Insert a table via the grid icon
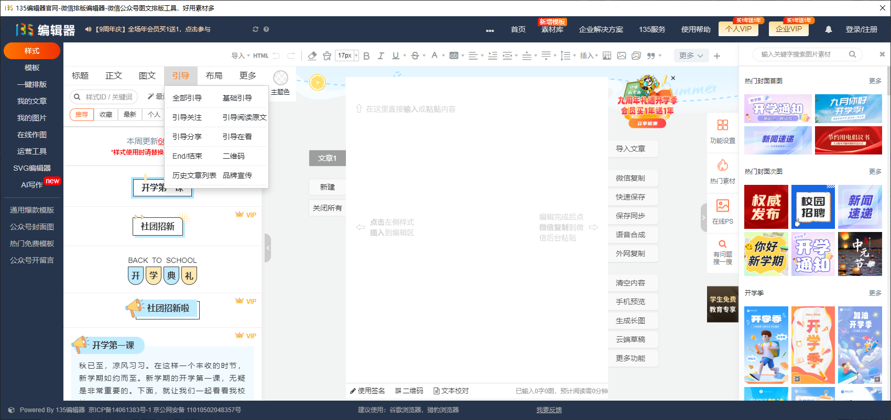Screen dimensions: 891x420 coord(607,56)
